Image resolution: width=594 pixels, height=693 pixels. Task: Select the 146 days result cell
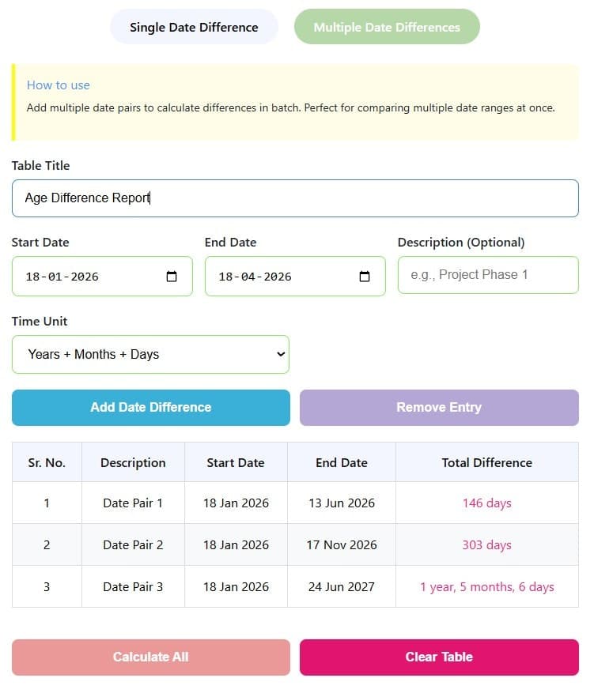pos(486,503)
